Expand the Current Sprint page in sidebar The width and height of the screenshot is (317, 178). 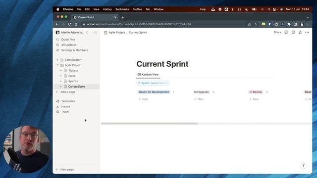(61, 87)
